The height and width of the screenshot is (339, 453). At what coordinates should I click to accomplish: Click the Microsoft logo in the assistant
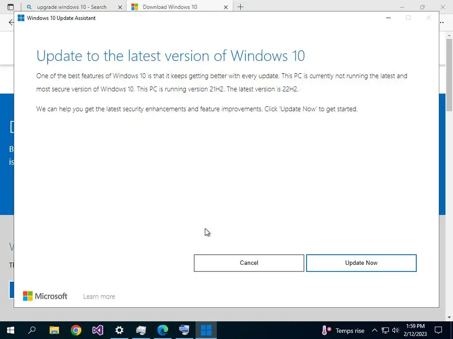point(45,296)
